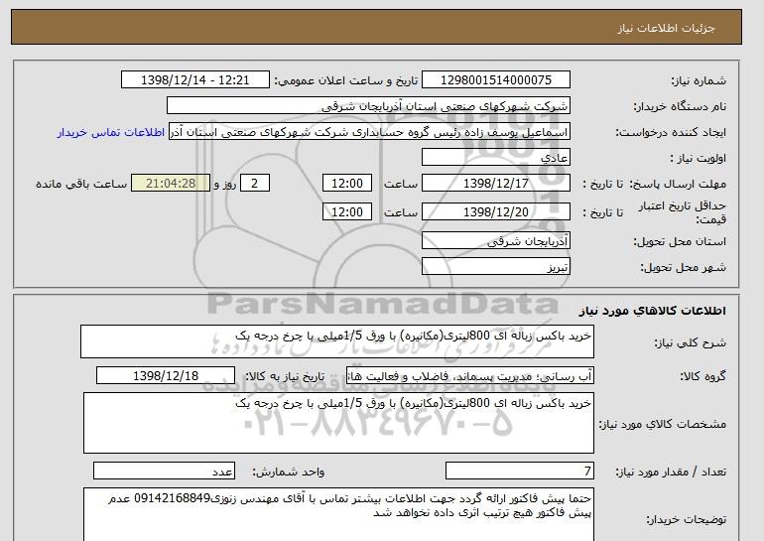Click the label ایجاد کننده درخواست
The image size is (764, 541).
tap(671, 133)
